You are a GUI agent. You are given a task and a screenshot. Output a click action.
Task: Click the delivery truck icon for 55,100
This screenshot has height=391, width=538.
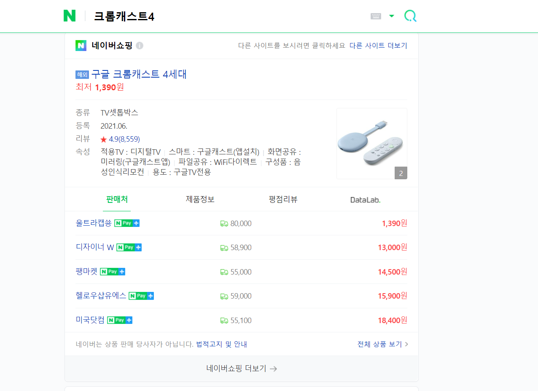coord(224,321)
